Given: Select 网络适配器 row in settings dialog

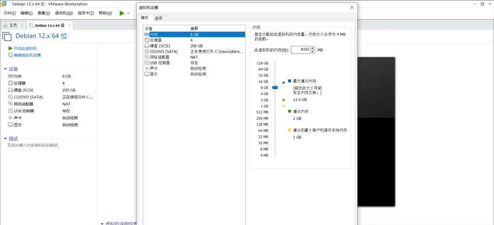Looking at the screenshot, I should point(194,57).
